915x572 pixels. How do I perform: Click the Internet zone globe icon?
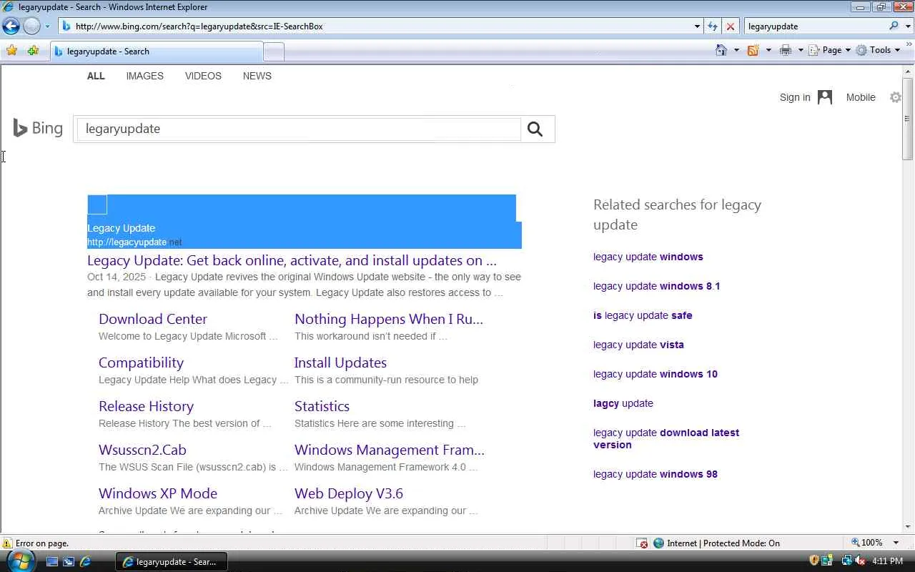click(659, 543)
